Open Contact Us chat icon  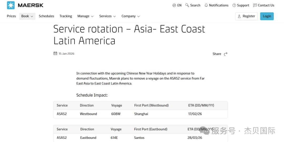255,5
